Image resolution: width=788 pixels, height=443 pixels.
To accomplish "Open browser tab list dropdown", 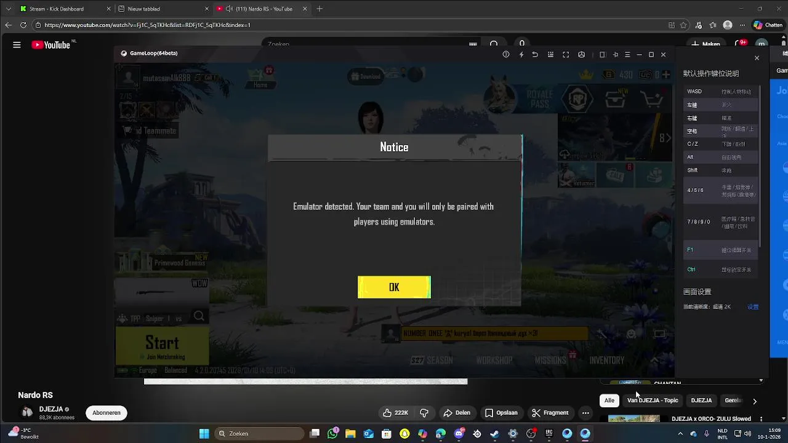I will click(x=8, y=9).
